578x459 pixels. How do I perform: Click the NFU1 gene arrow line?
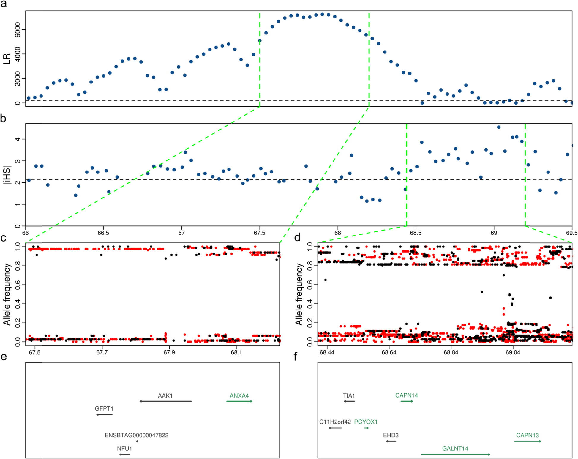[x=124, y=455]
